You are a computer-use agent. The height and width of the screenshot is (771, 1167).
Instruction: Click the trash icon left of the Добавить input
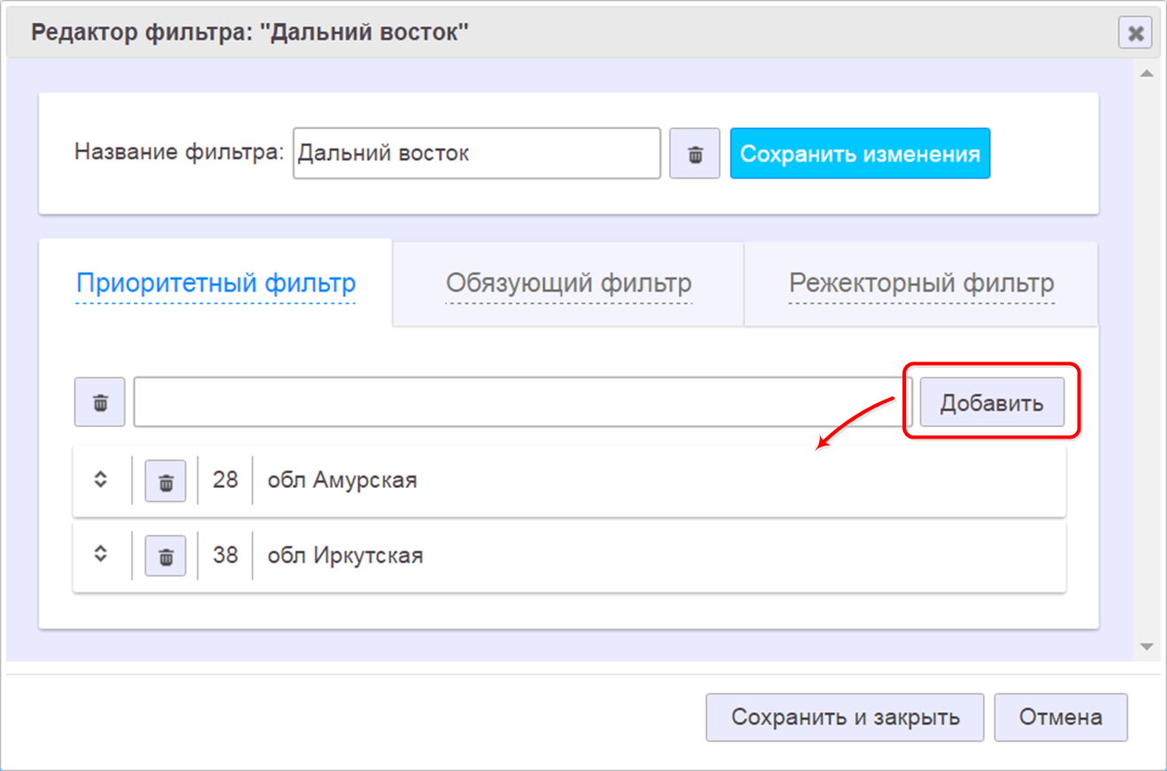pos(100,402)
